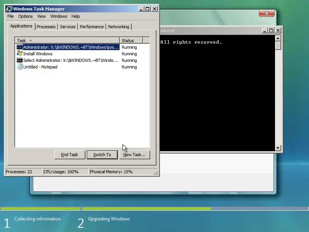Click the command prompt scroll up arrow

coord(278,38)
